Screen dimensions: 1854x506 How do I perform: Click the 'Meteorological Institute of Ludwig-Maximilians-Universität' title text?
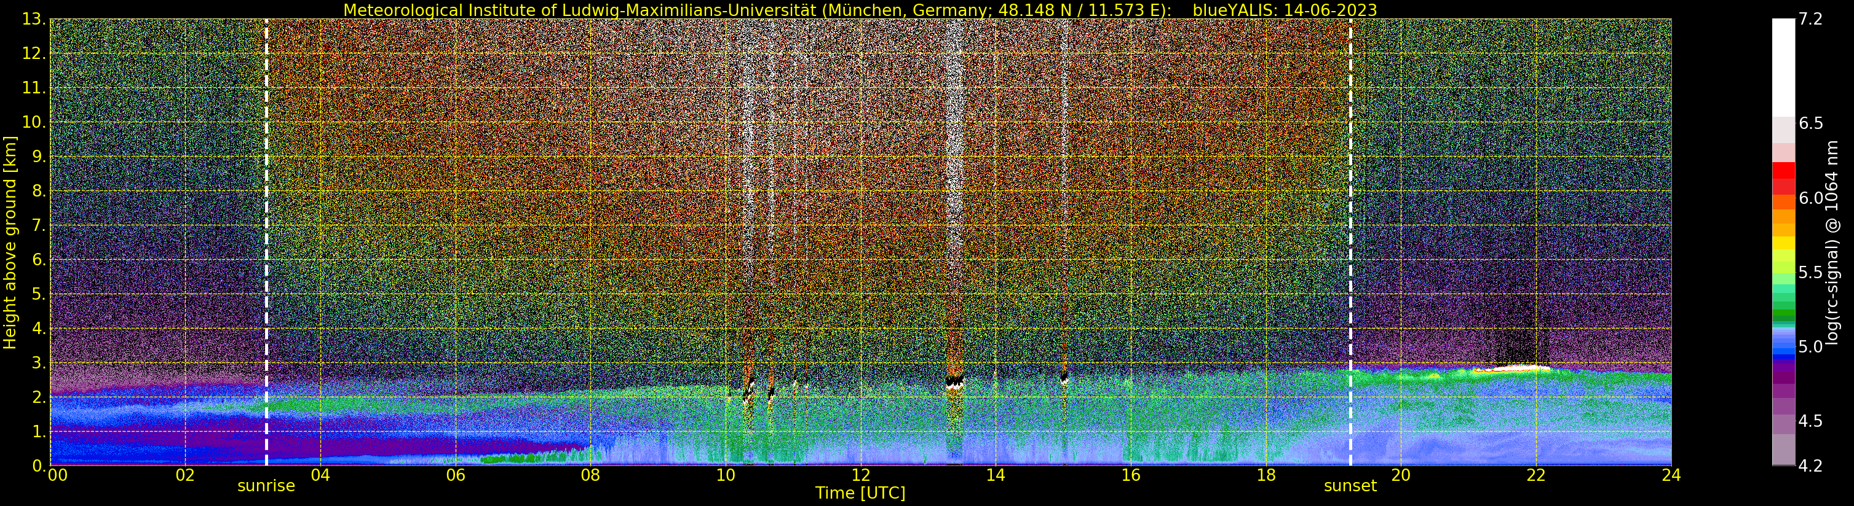[x=580, y=10]
